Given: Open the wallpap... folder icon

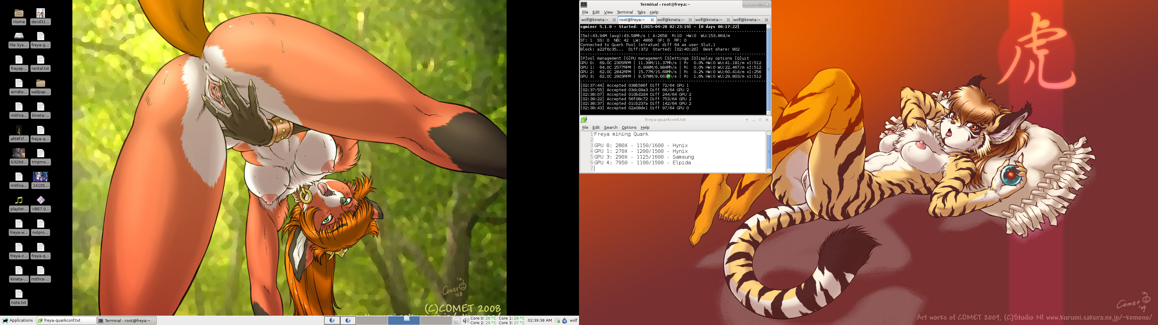Looking at the screenshot, I should (40, 87).
